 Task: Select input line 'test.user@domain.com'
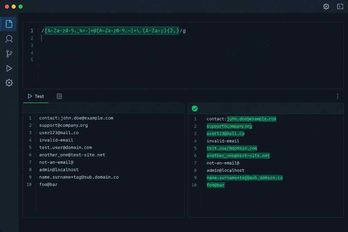(x=66, y=147)
